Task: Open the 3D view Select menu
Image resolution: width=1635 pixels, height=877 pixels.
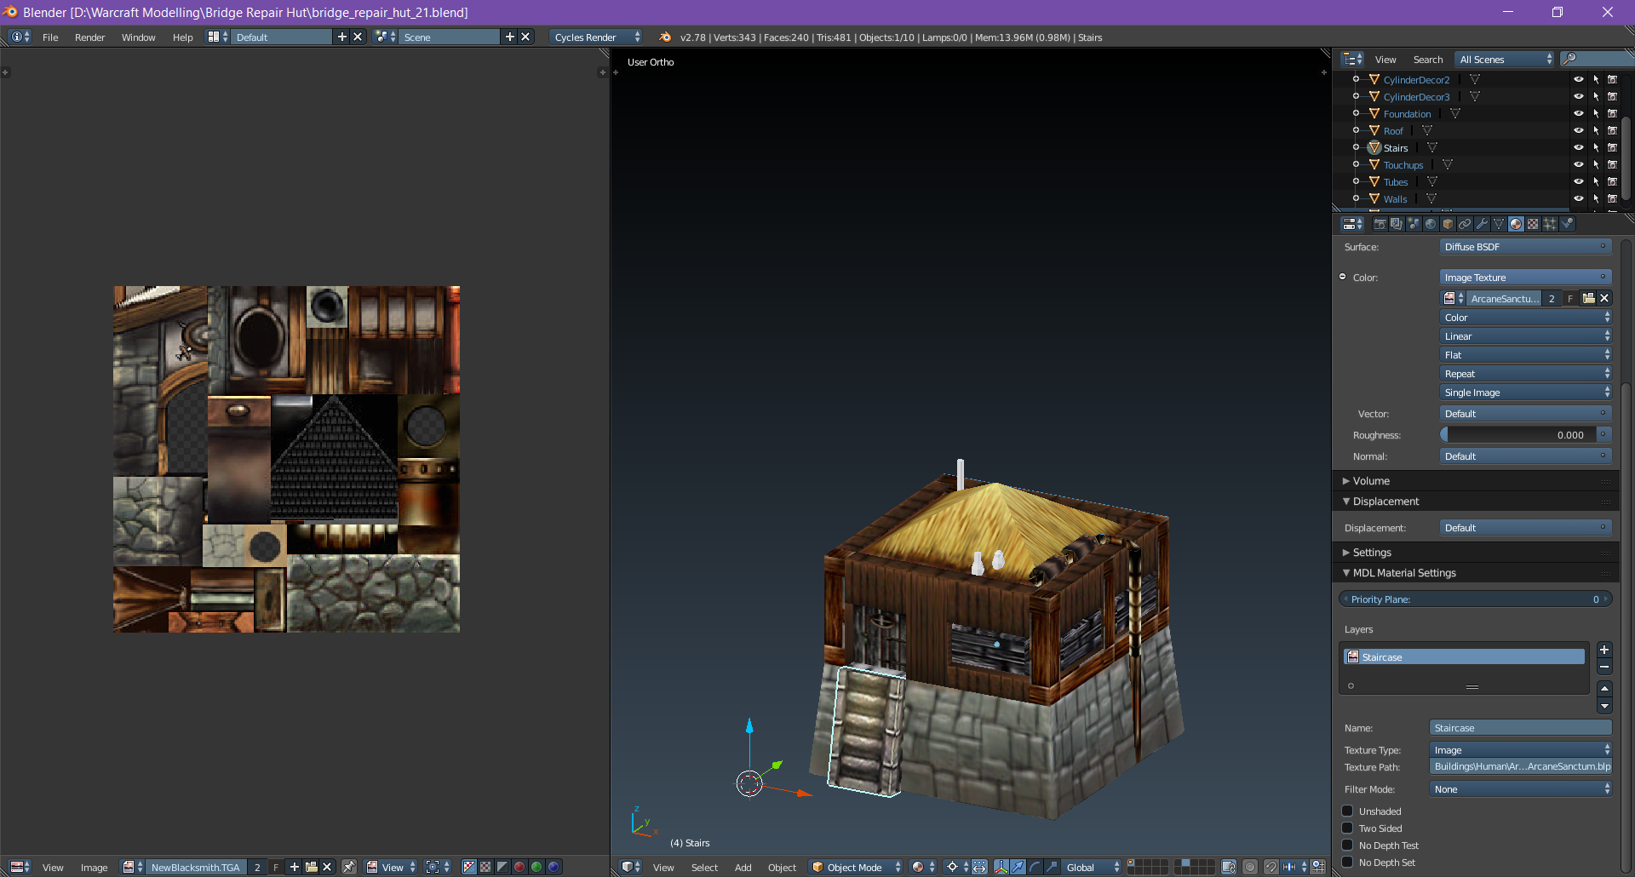Action: [x=704, y=868]
